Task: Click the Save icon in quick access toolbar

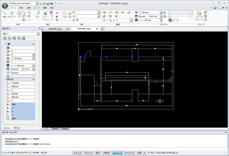Action: point(47,3)
